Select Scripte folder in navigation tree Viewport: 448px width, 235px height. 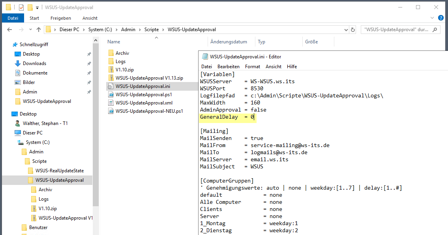point(39,161)
